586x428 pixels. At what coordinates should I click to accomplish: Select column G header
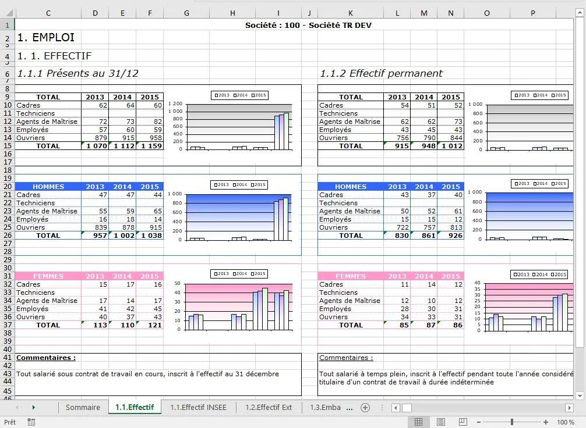coord(186,13)
